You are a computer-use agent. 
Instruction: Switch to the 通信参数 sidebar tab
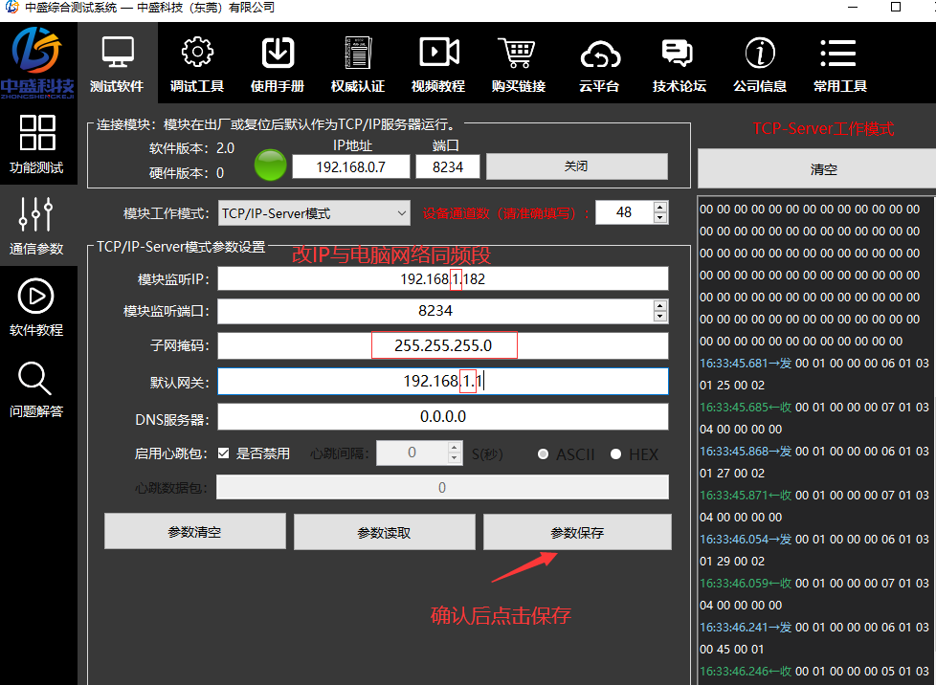pyautogui.click(x=36, y=226)
